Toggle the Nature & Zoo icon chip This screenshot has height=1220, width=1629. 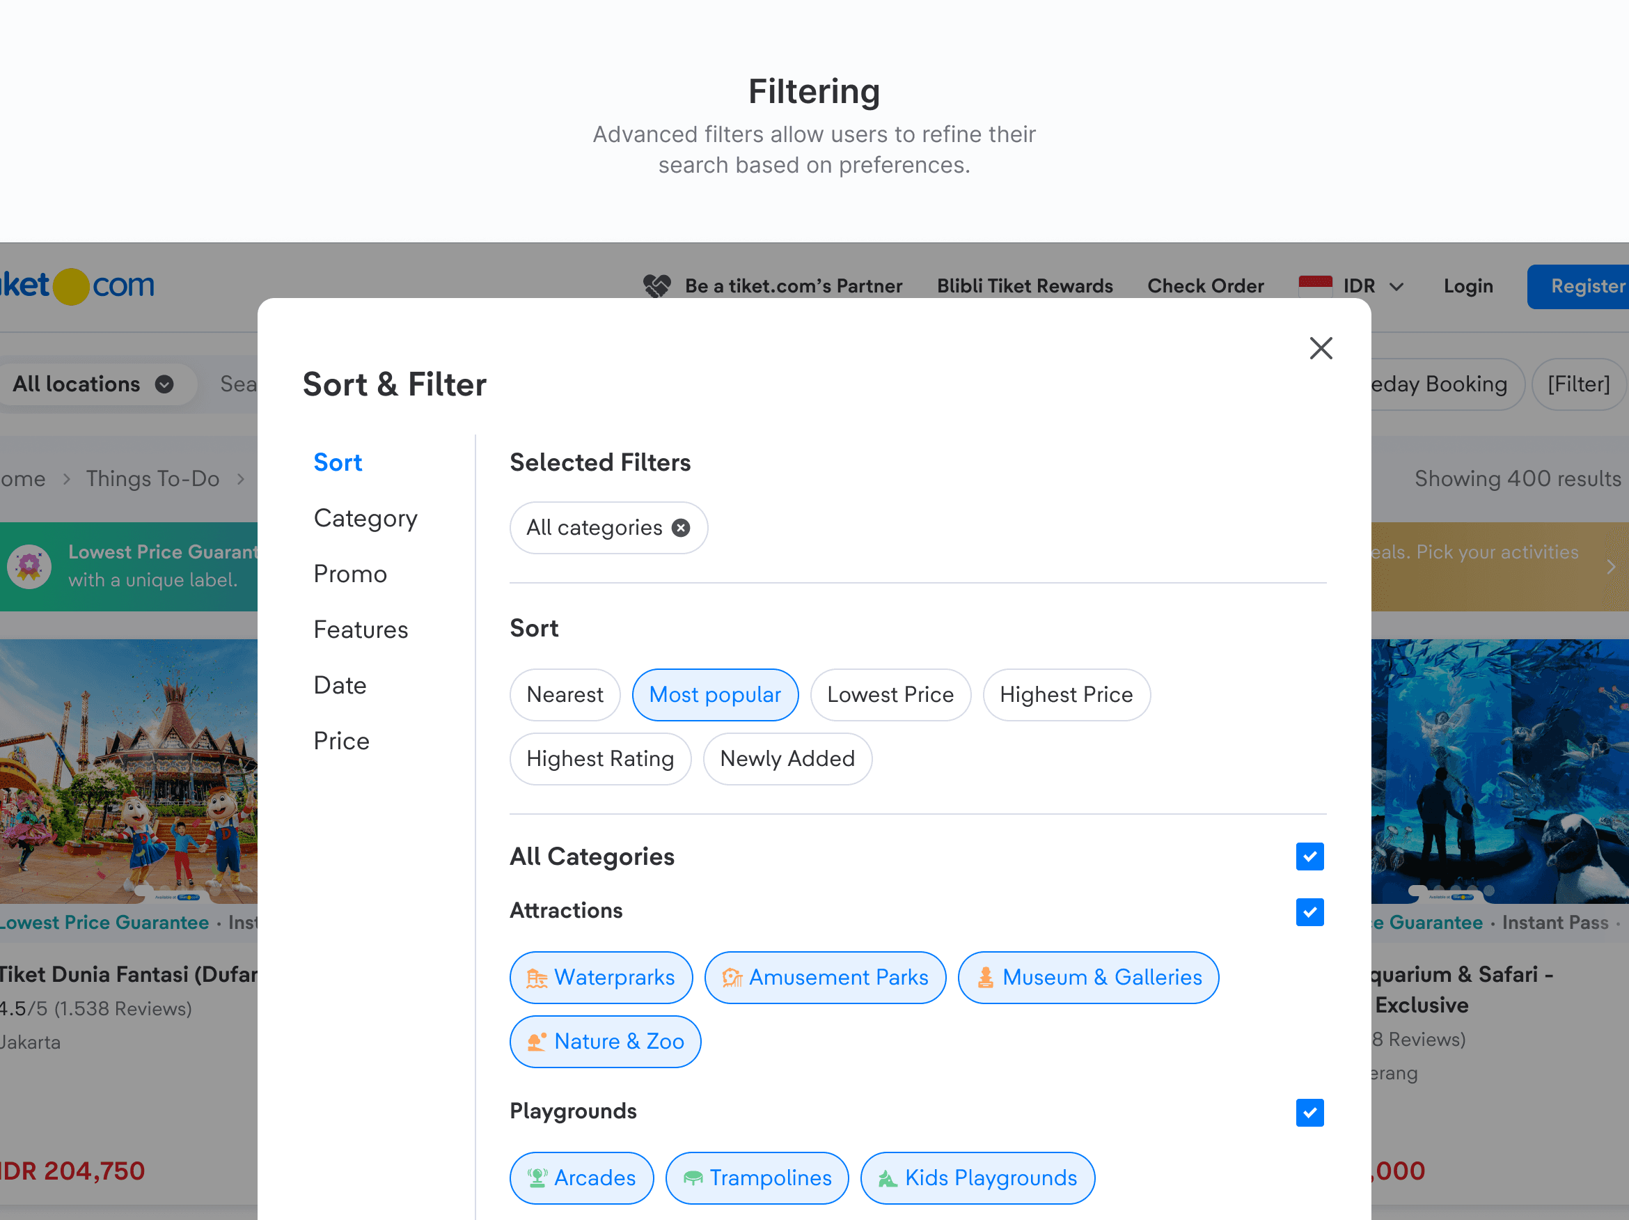coord(605,1042)
